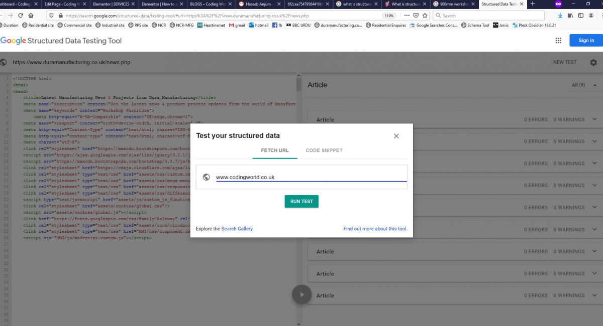Click the RUN TEST button

(301, 201)
